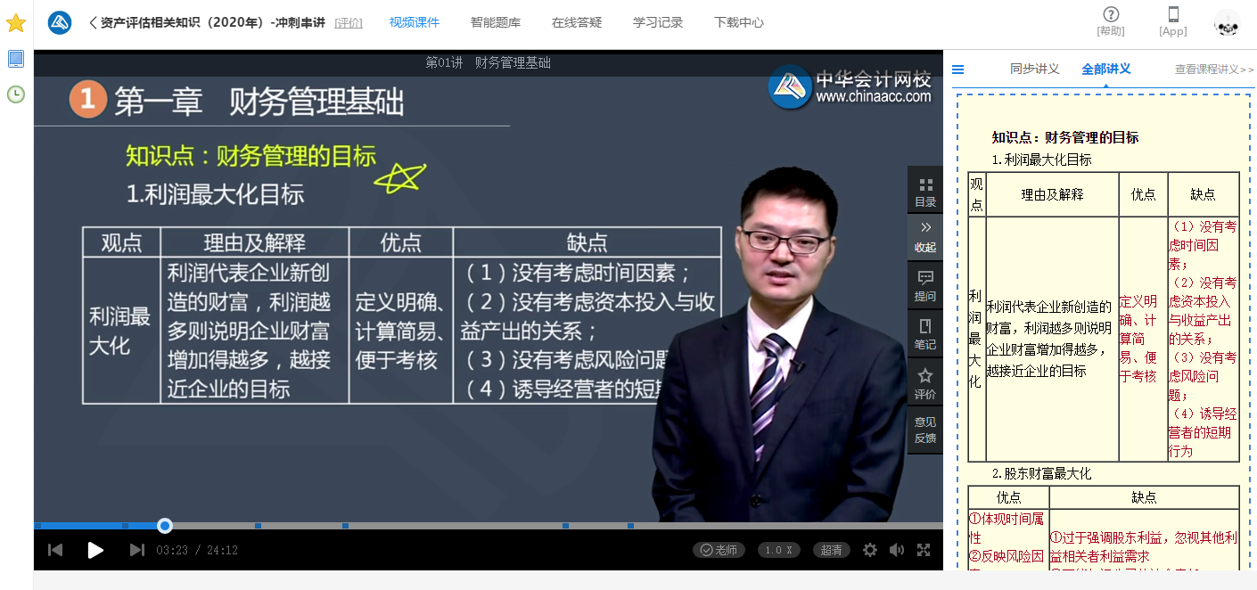Expand the handout hamburger menu
This screenshot has width=1257, height=590.
coord(958,70)
